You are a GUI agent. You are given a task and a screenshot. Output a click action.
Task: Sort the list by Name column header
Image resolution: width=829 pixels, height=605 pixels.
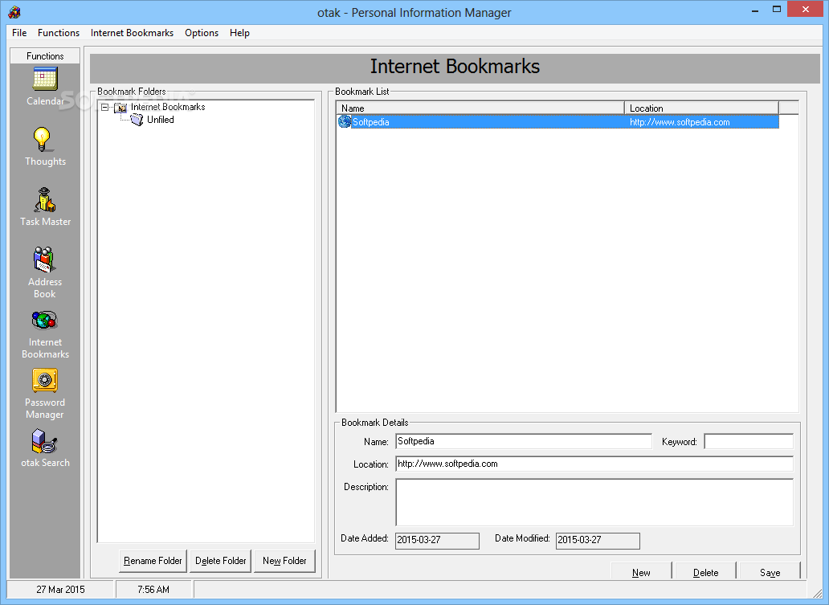click(x=480, y=108)
